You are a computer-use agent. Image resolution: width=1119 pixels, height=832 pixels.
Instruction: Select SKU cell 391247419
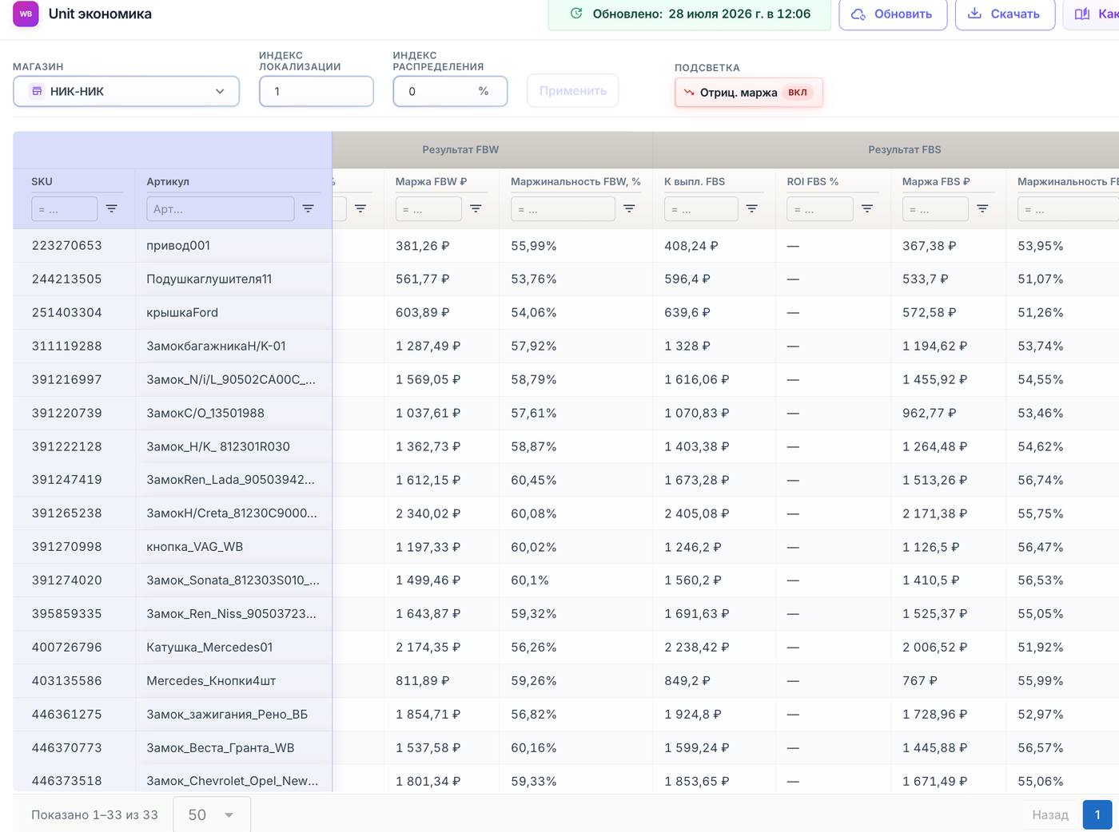tap(67, 480)
